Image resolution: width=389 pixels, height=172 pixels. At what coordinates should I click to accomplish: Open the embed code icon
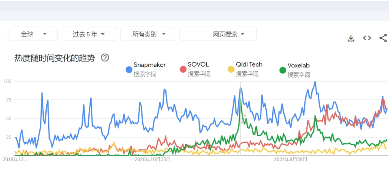coord(367,38)
